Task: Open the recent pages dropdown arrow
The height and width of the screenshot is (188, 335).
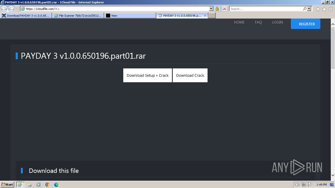Action: [17, 9]
